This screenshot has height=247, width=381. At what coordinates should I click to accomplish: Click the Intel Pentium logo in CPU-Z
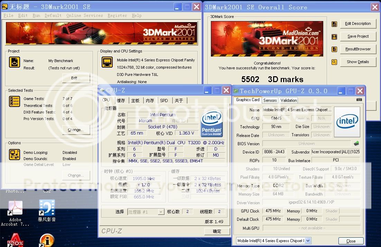[211, 124]
